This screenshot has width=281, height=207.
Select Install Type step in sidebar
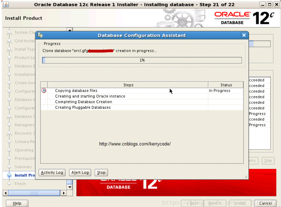[x=25, y=49]
